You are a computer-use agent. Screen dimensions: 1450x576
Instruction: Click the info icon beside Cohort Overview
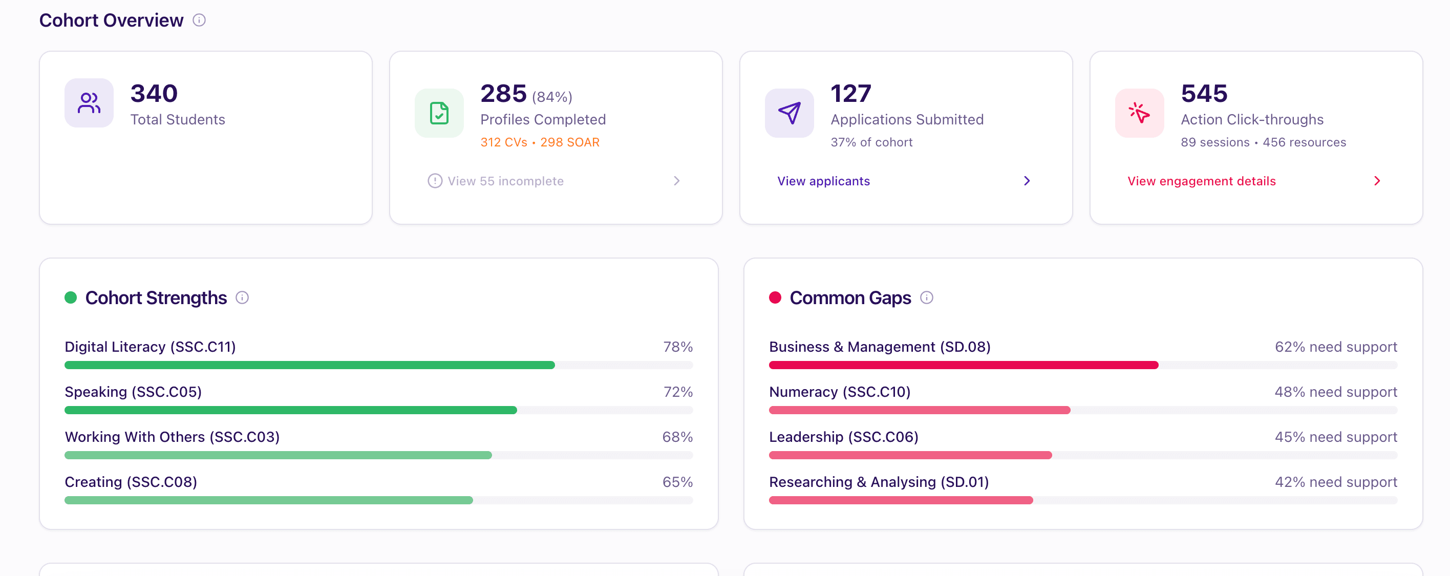coord(199,20)
